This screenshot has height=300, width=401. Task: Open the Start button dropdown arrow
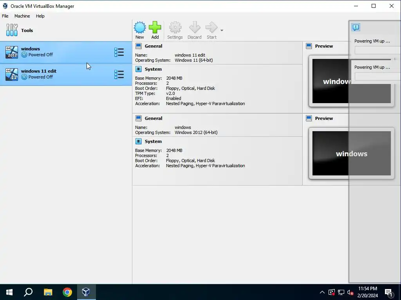(x=222, y=30)
